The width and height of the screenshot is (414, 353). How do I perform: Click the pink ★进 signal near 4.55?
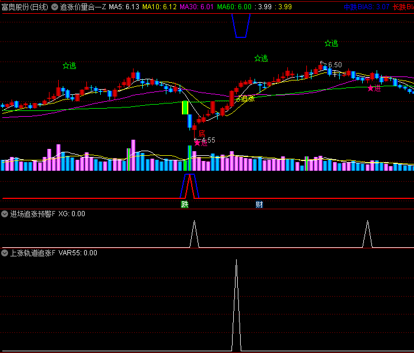point(200,143)
